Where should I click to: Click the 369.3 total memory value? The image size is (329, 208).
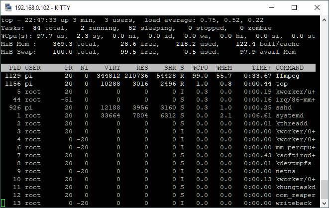[63, 44]
